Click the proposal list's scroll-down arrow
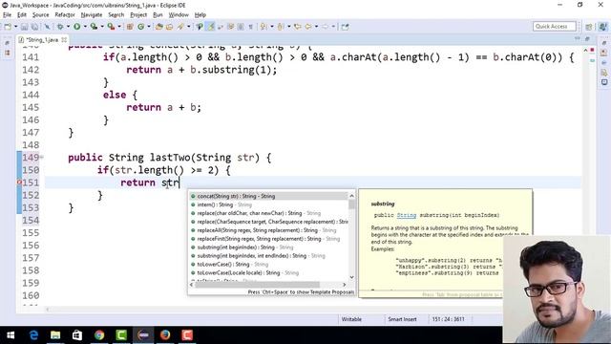The image size is (611, 344). tap(352, 277)
